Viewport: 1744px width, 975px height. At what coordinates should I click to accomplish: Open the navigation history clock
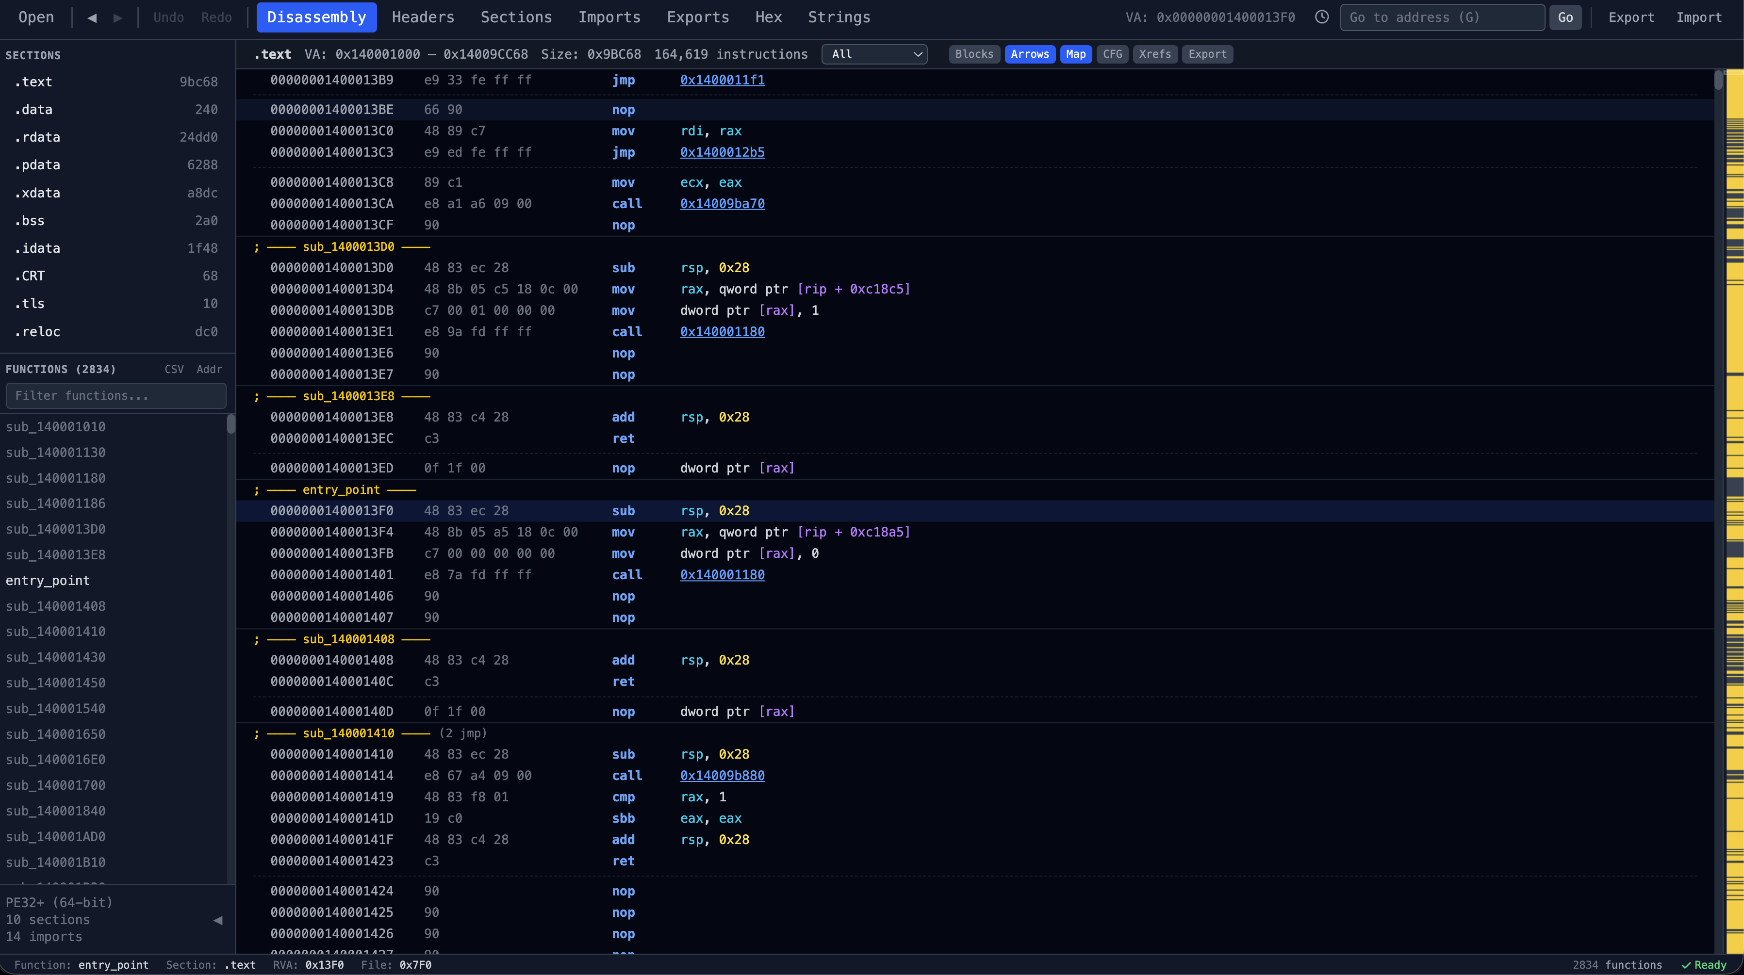(x=1321, y=17)
